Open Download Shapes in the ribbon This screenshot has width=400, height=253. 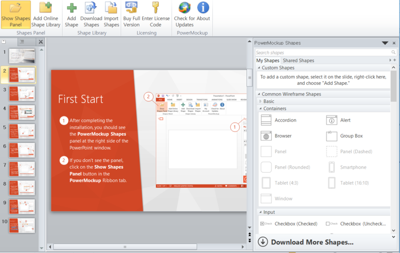pyautogui.click(x=91, y=14)
